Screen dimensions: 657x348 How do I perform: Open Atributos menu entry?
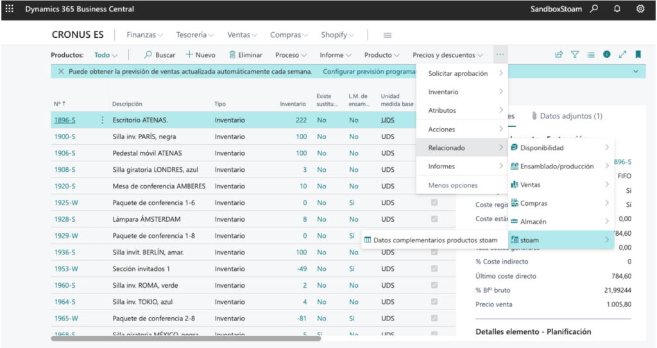point(462,110)
